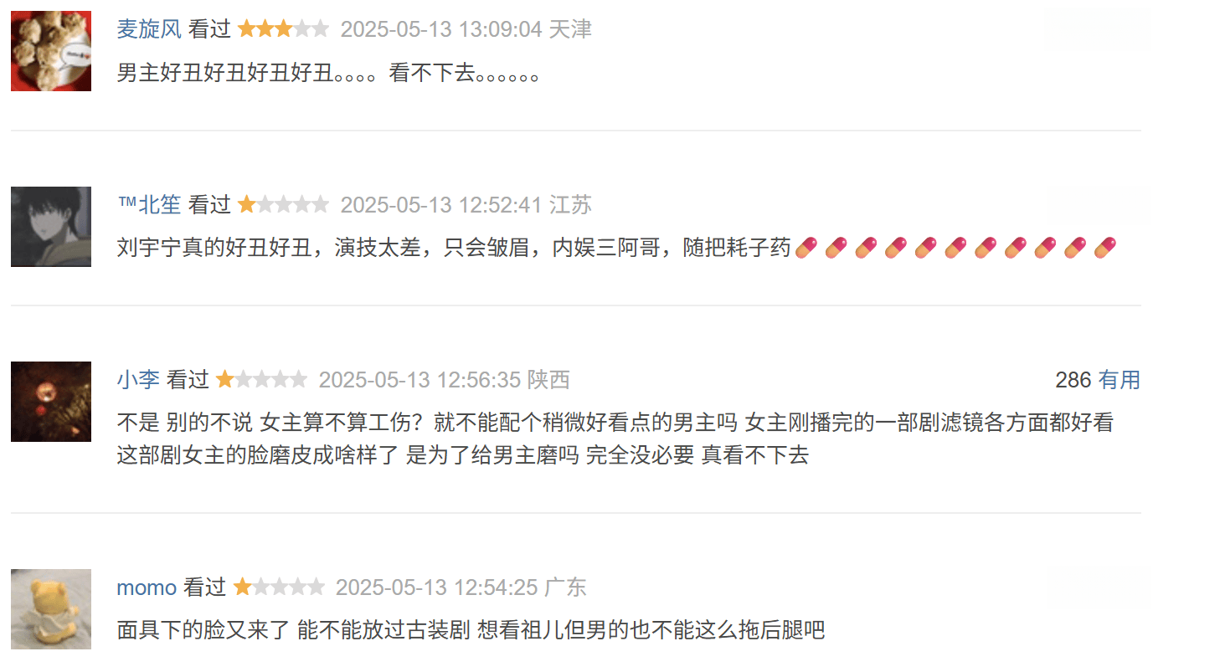1220x672 pixels.
Task: Open ™北笙's profile name link
Action: pos(149,204)
